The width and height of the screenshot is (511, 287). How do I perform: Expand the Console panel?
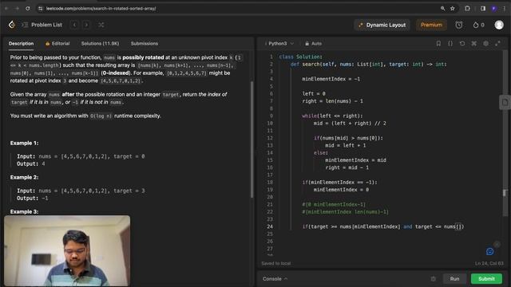point(275,279)
